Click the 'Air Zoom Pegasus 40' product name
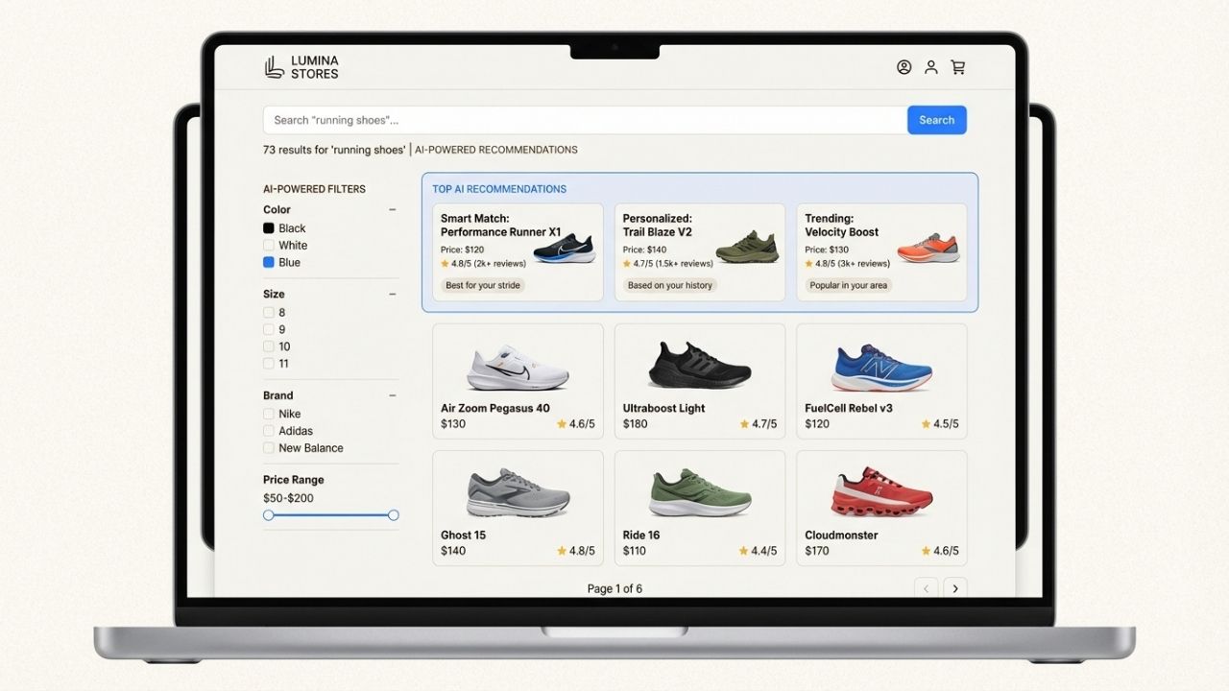Viewport: 1229px width, 691px height. 495,408
